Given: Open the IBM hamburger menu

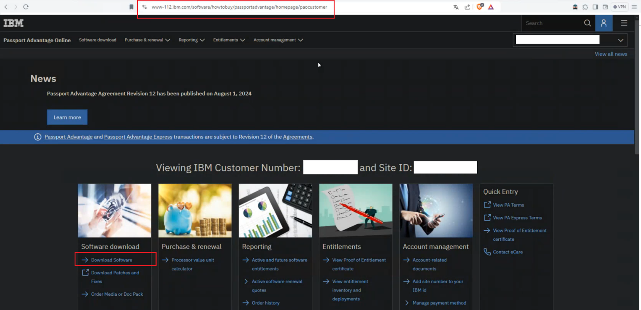Looking at the screenshot, I should point(624,23).
